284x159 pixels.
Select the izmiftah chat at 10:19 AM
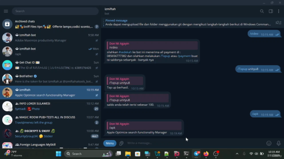[x=51, y=92]
